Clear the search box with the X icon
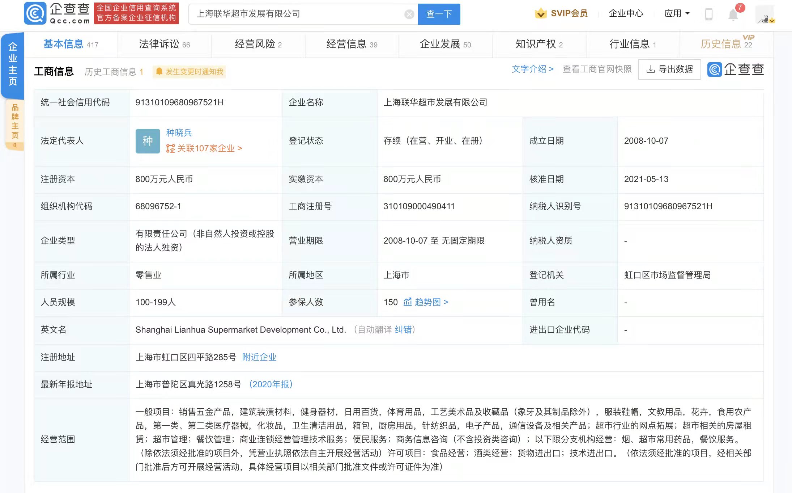This screenshot has height=493, width=792. pyautogui.click(x=409, y=14)
